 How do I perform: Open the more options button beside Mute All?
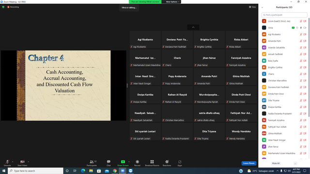click(x=295, y=163)
